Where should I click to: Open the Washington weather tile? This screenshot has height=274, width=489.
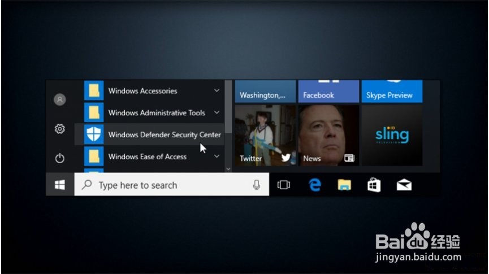coord(265,92)
